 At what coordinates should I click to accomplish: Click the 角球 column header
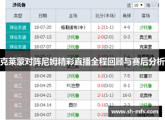pyautogui.click(x=127, y=16)
